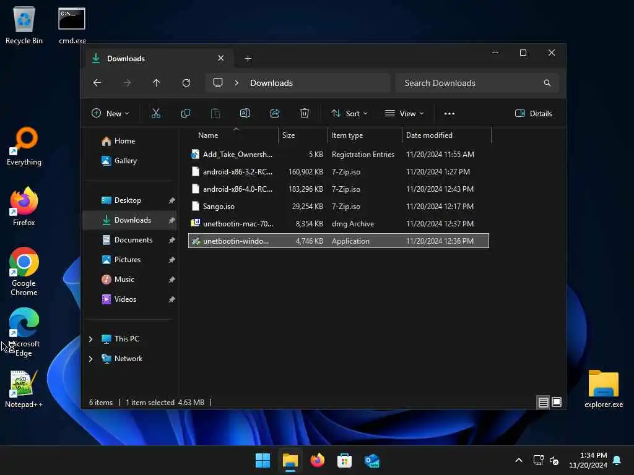Open the New dropdown menu

click(x=110, y=114)
